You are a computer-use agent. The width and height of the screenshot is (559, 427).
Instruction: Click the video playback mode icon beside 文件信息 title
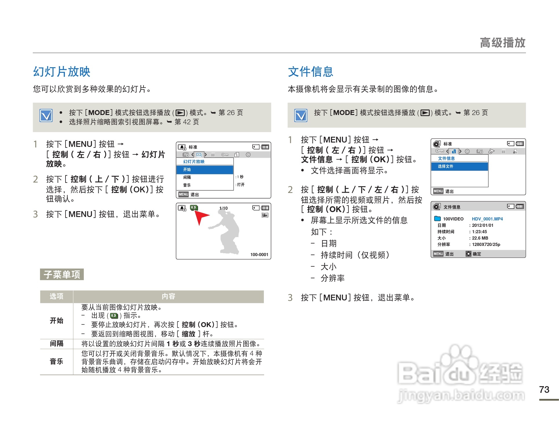(437, 207)
